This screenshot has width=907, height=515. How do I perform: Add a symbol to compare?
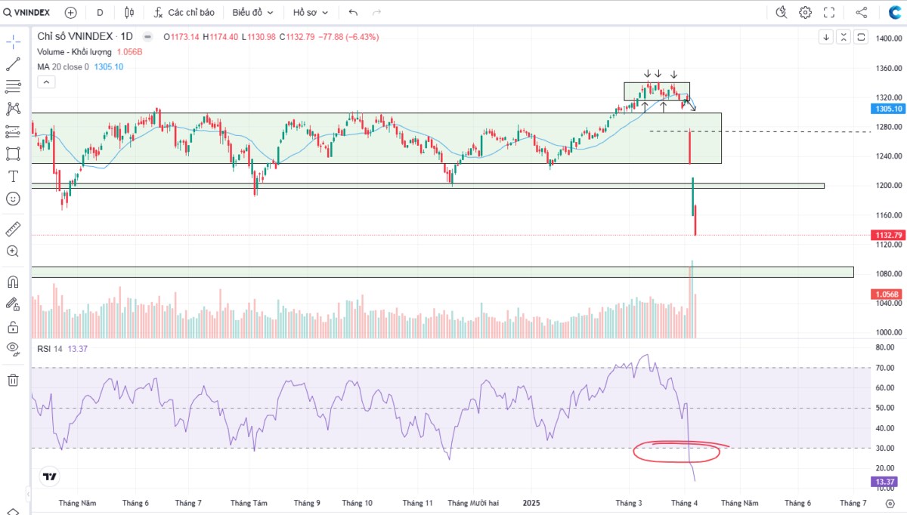coord(71,12)
